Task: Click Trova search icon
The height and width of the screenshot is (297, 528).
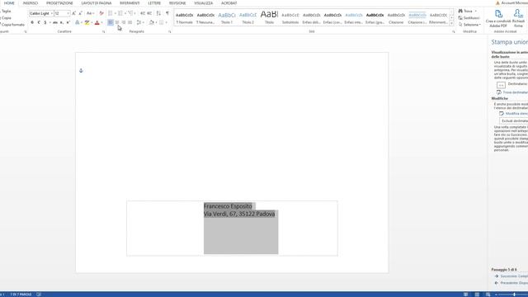Action: [460, 11]
